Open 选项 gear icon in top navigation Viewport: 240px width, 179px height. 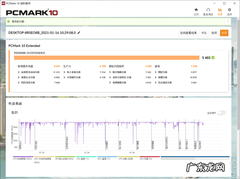point(229,11)
